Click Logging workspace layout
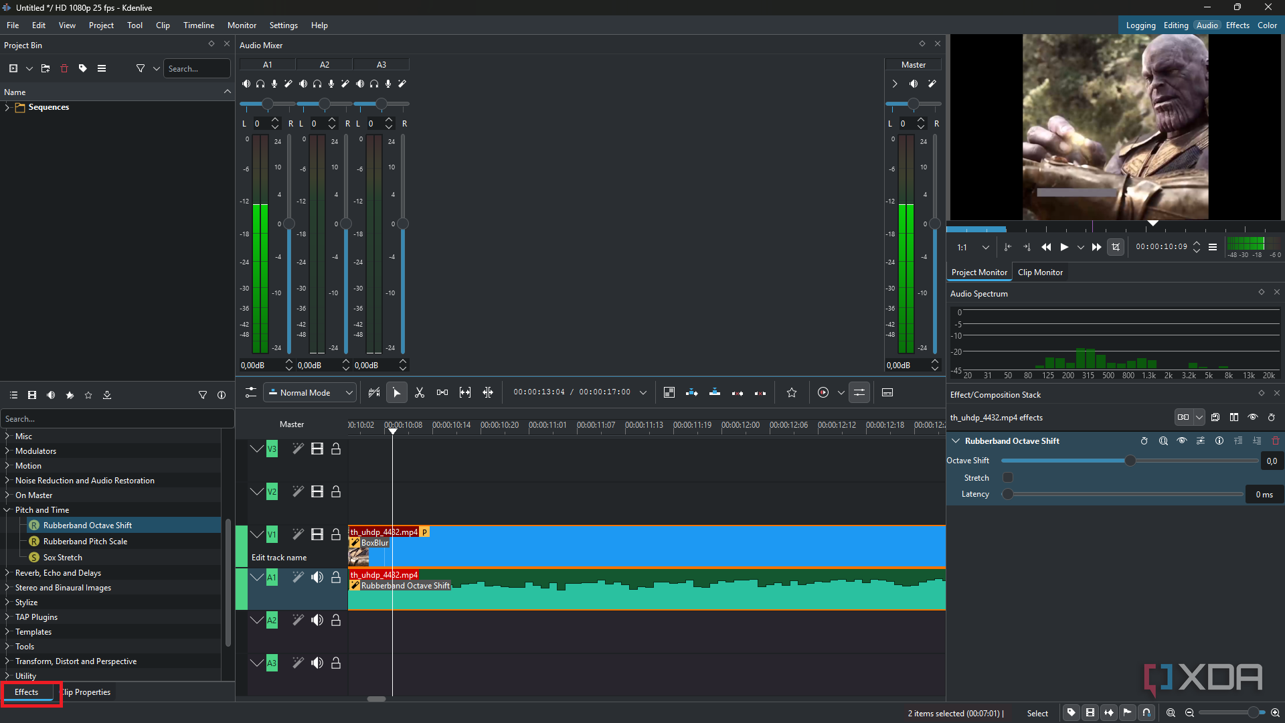The image size is (1285, 723). pos(1140,25)
